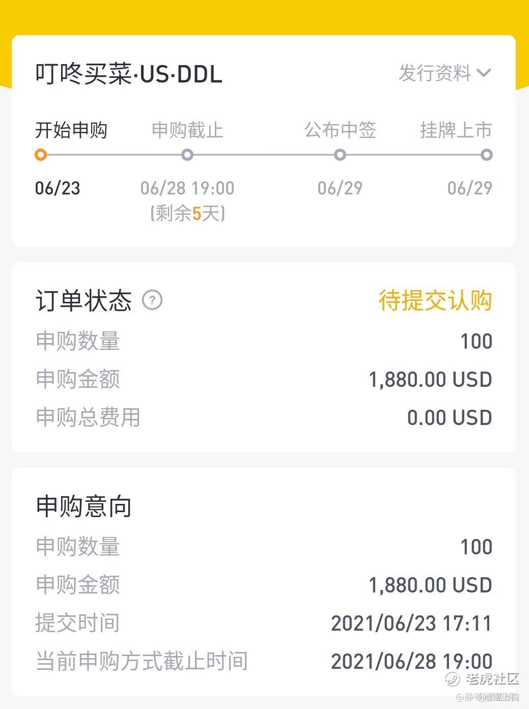Image resolution: width=529 pixels, height=709 pixels.
Task: Tap the 待提交认购 order status
Action: pos(435,300)
